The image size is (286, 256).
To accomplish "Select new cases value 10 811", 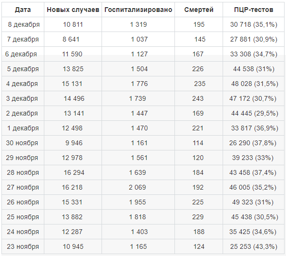I will (x=73, y=24).
